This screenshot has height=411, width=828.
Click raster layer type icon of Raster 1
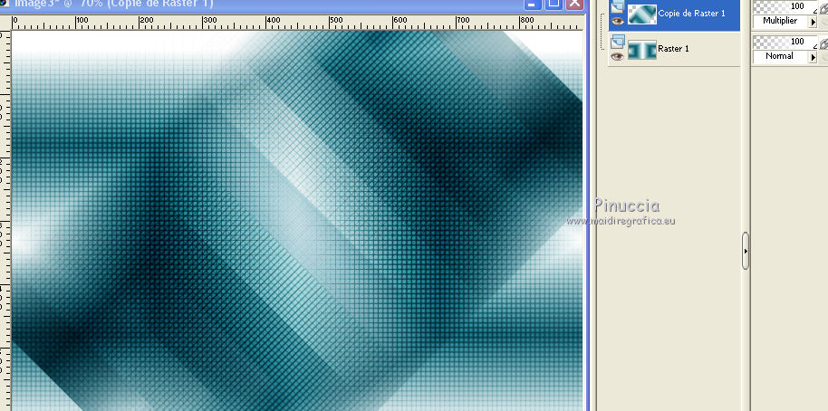[x=617, y=41]
